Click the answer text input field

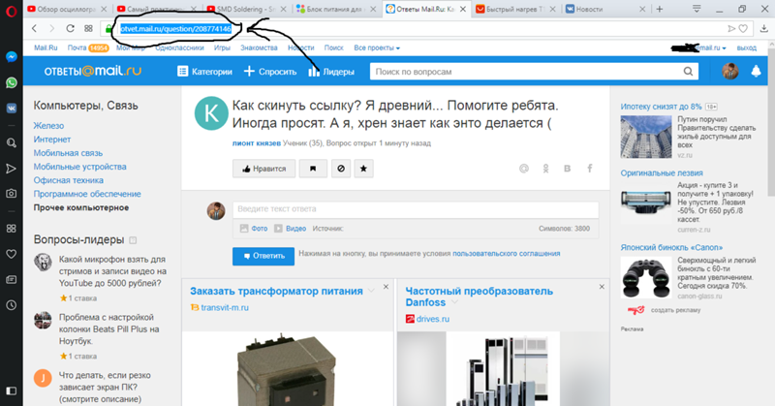pyautogui.click(x=417, y=209)
